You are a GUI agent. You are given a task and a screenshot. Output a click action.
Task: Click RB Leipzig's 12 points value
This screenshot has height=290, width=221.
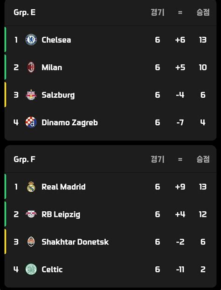click(203, 214)
